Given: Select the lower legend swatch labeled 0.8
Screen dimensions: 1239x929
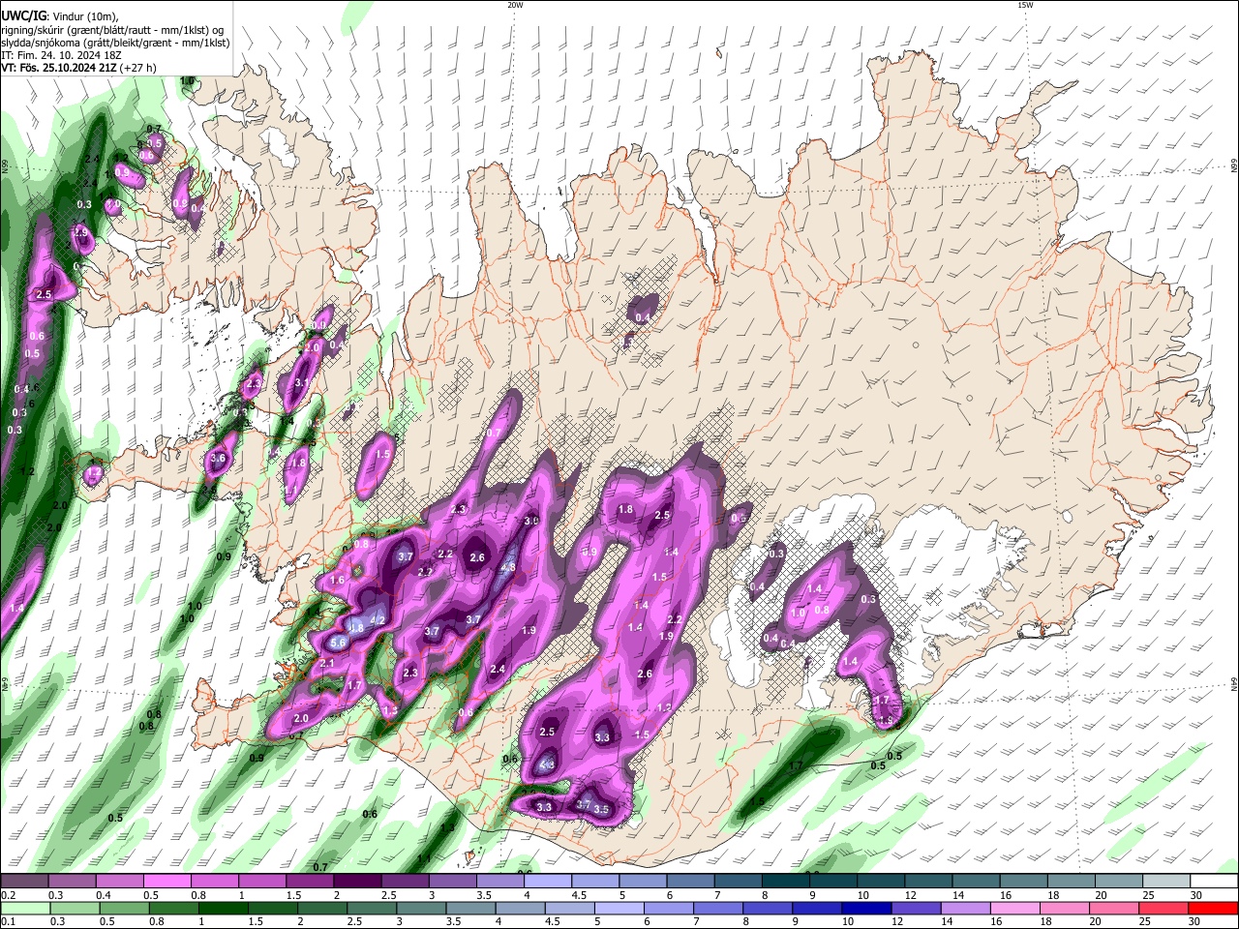Looking at the screenshot, I should pos(173,908).
